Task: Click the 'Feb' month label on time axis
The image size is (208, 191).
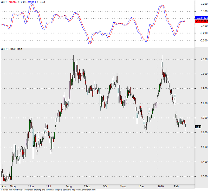Action: (176, 186)
